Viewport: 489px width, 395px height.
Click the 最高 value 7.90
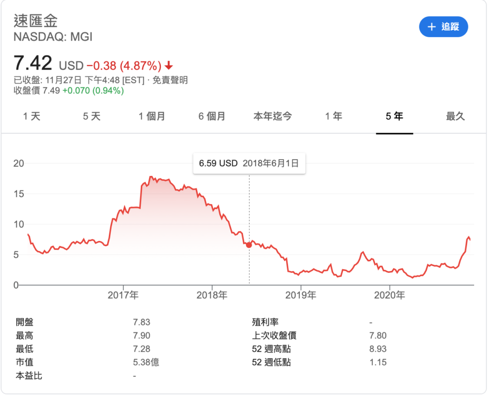pyautogui.click(x=141, y=335)
